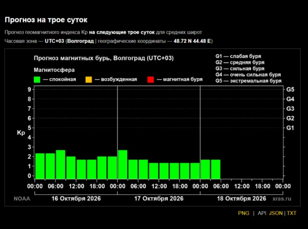308x229 pixels.
Task: Open the JSON API link
Action: click(x=276, y=213)
